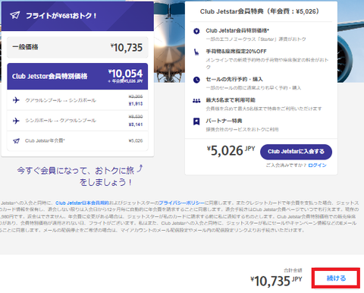
Task: Click the paper plane icon beside Club Jetstar年会費
Action: click(16, 141)
